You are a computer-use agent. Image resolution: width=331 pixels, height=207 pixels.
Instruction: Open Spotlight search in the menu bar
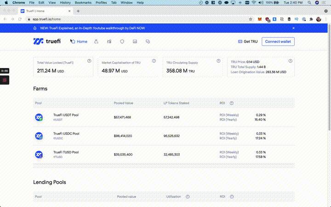309,3
